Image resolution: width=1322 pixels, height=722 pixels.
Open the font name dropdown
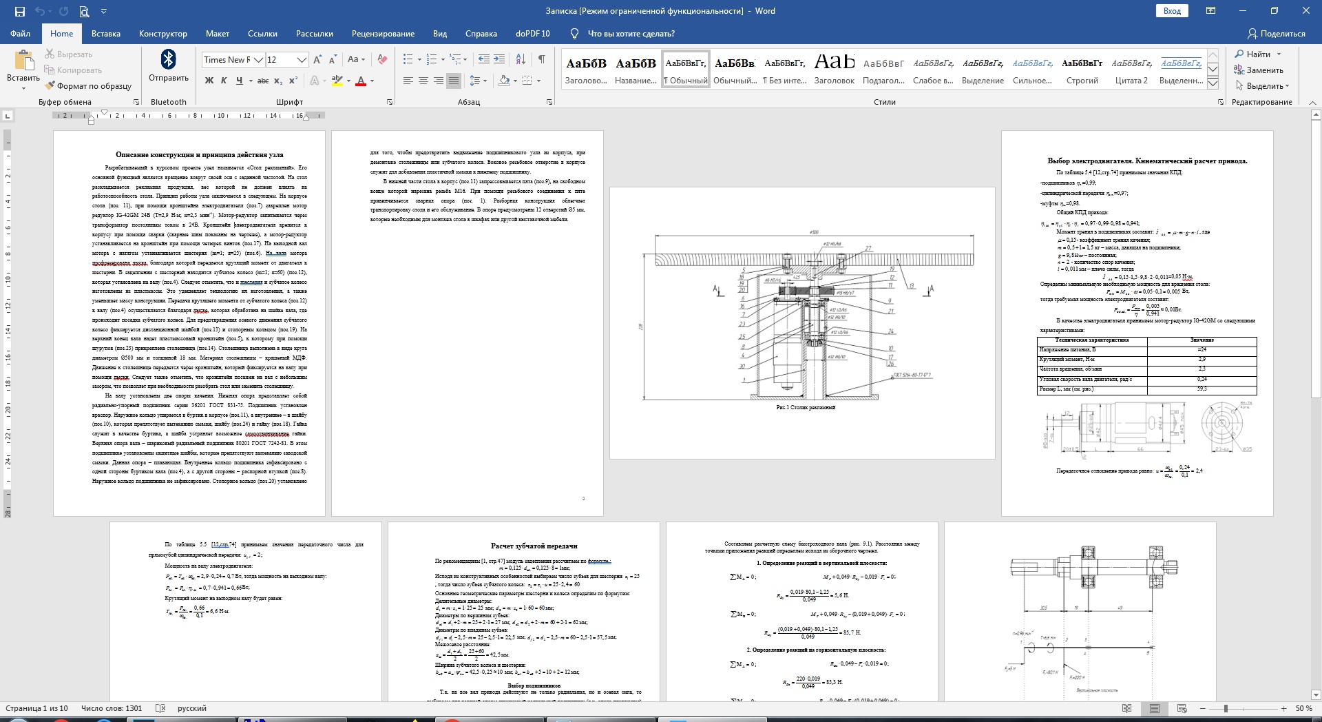pos(258,60)
